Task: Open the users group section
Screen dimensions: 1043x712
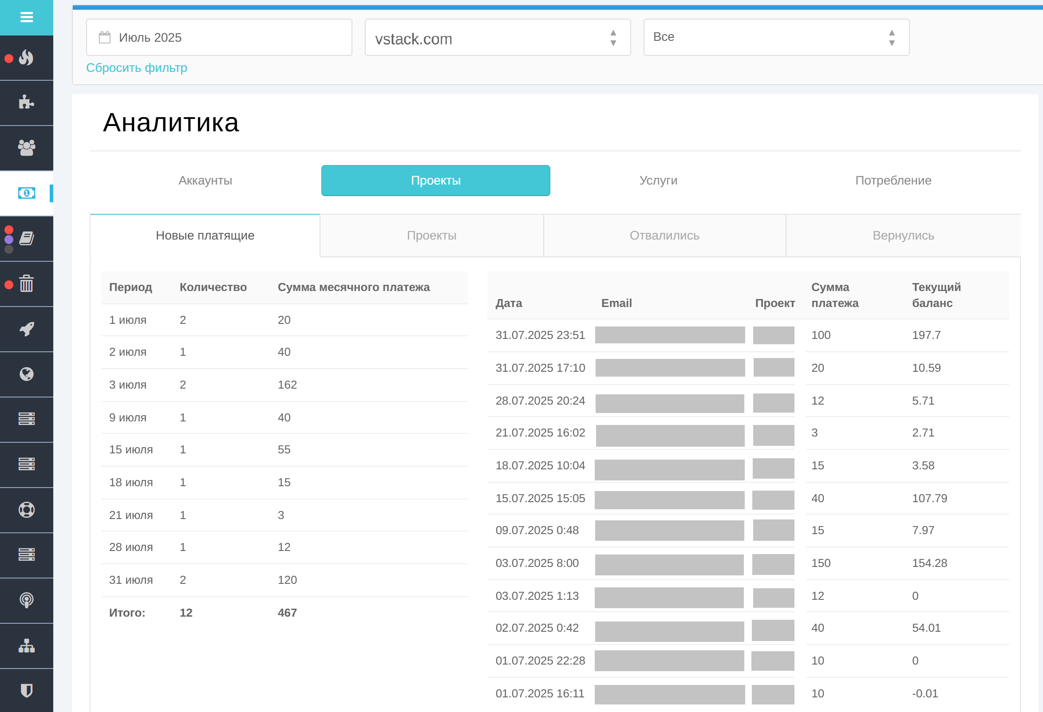Action: [27, 148]
